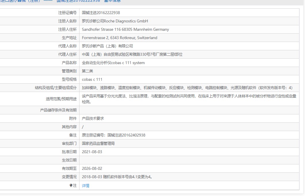Screen dimensions: 305x196
Task: Click production address Forrenstrasse 2 Rotkreuz
Action: tap(120, 38)
